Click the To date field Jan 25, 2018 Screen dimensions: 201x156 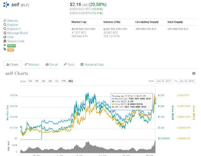tap(187, 81)
